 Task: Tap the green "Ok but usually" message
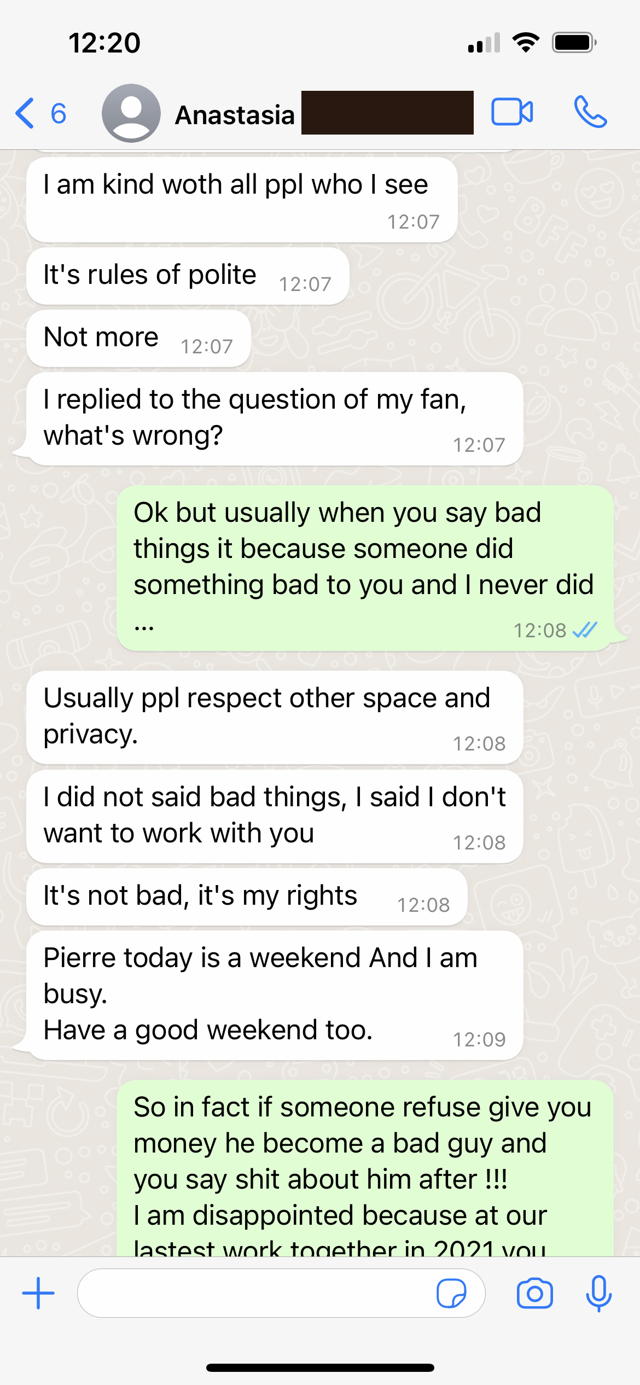364,568
